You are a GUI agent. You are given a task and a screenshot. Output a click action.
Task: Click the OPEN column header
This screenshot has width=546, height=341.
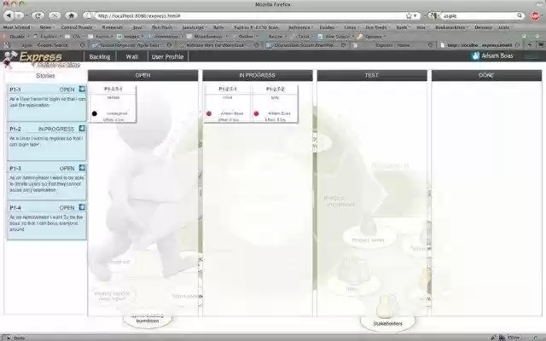(142, 75)
